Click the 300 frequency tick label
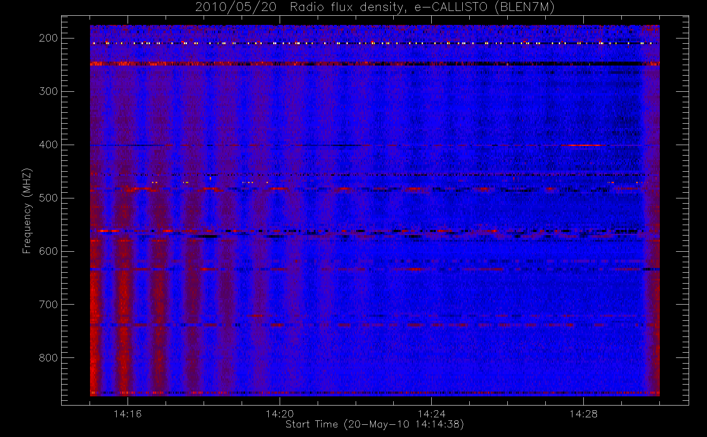Screen dimensions: 707x437 coord(49,91)
